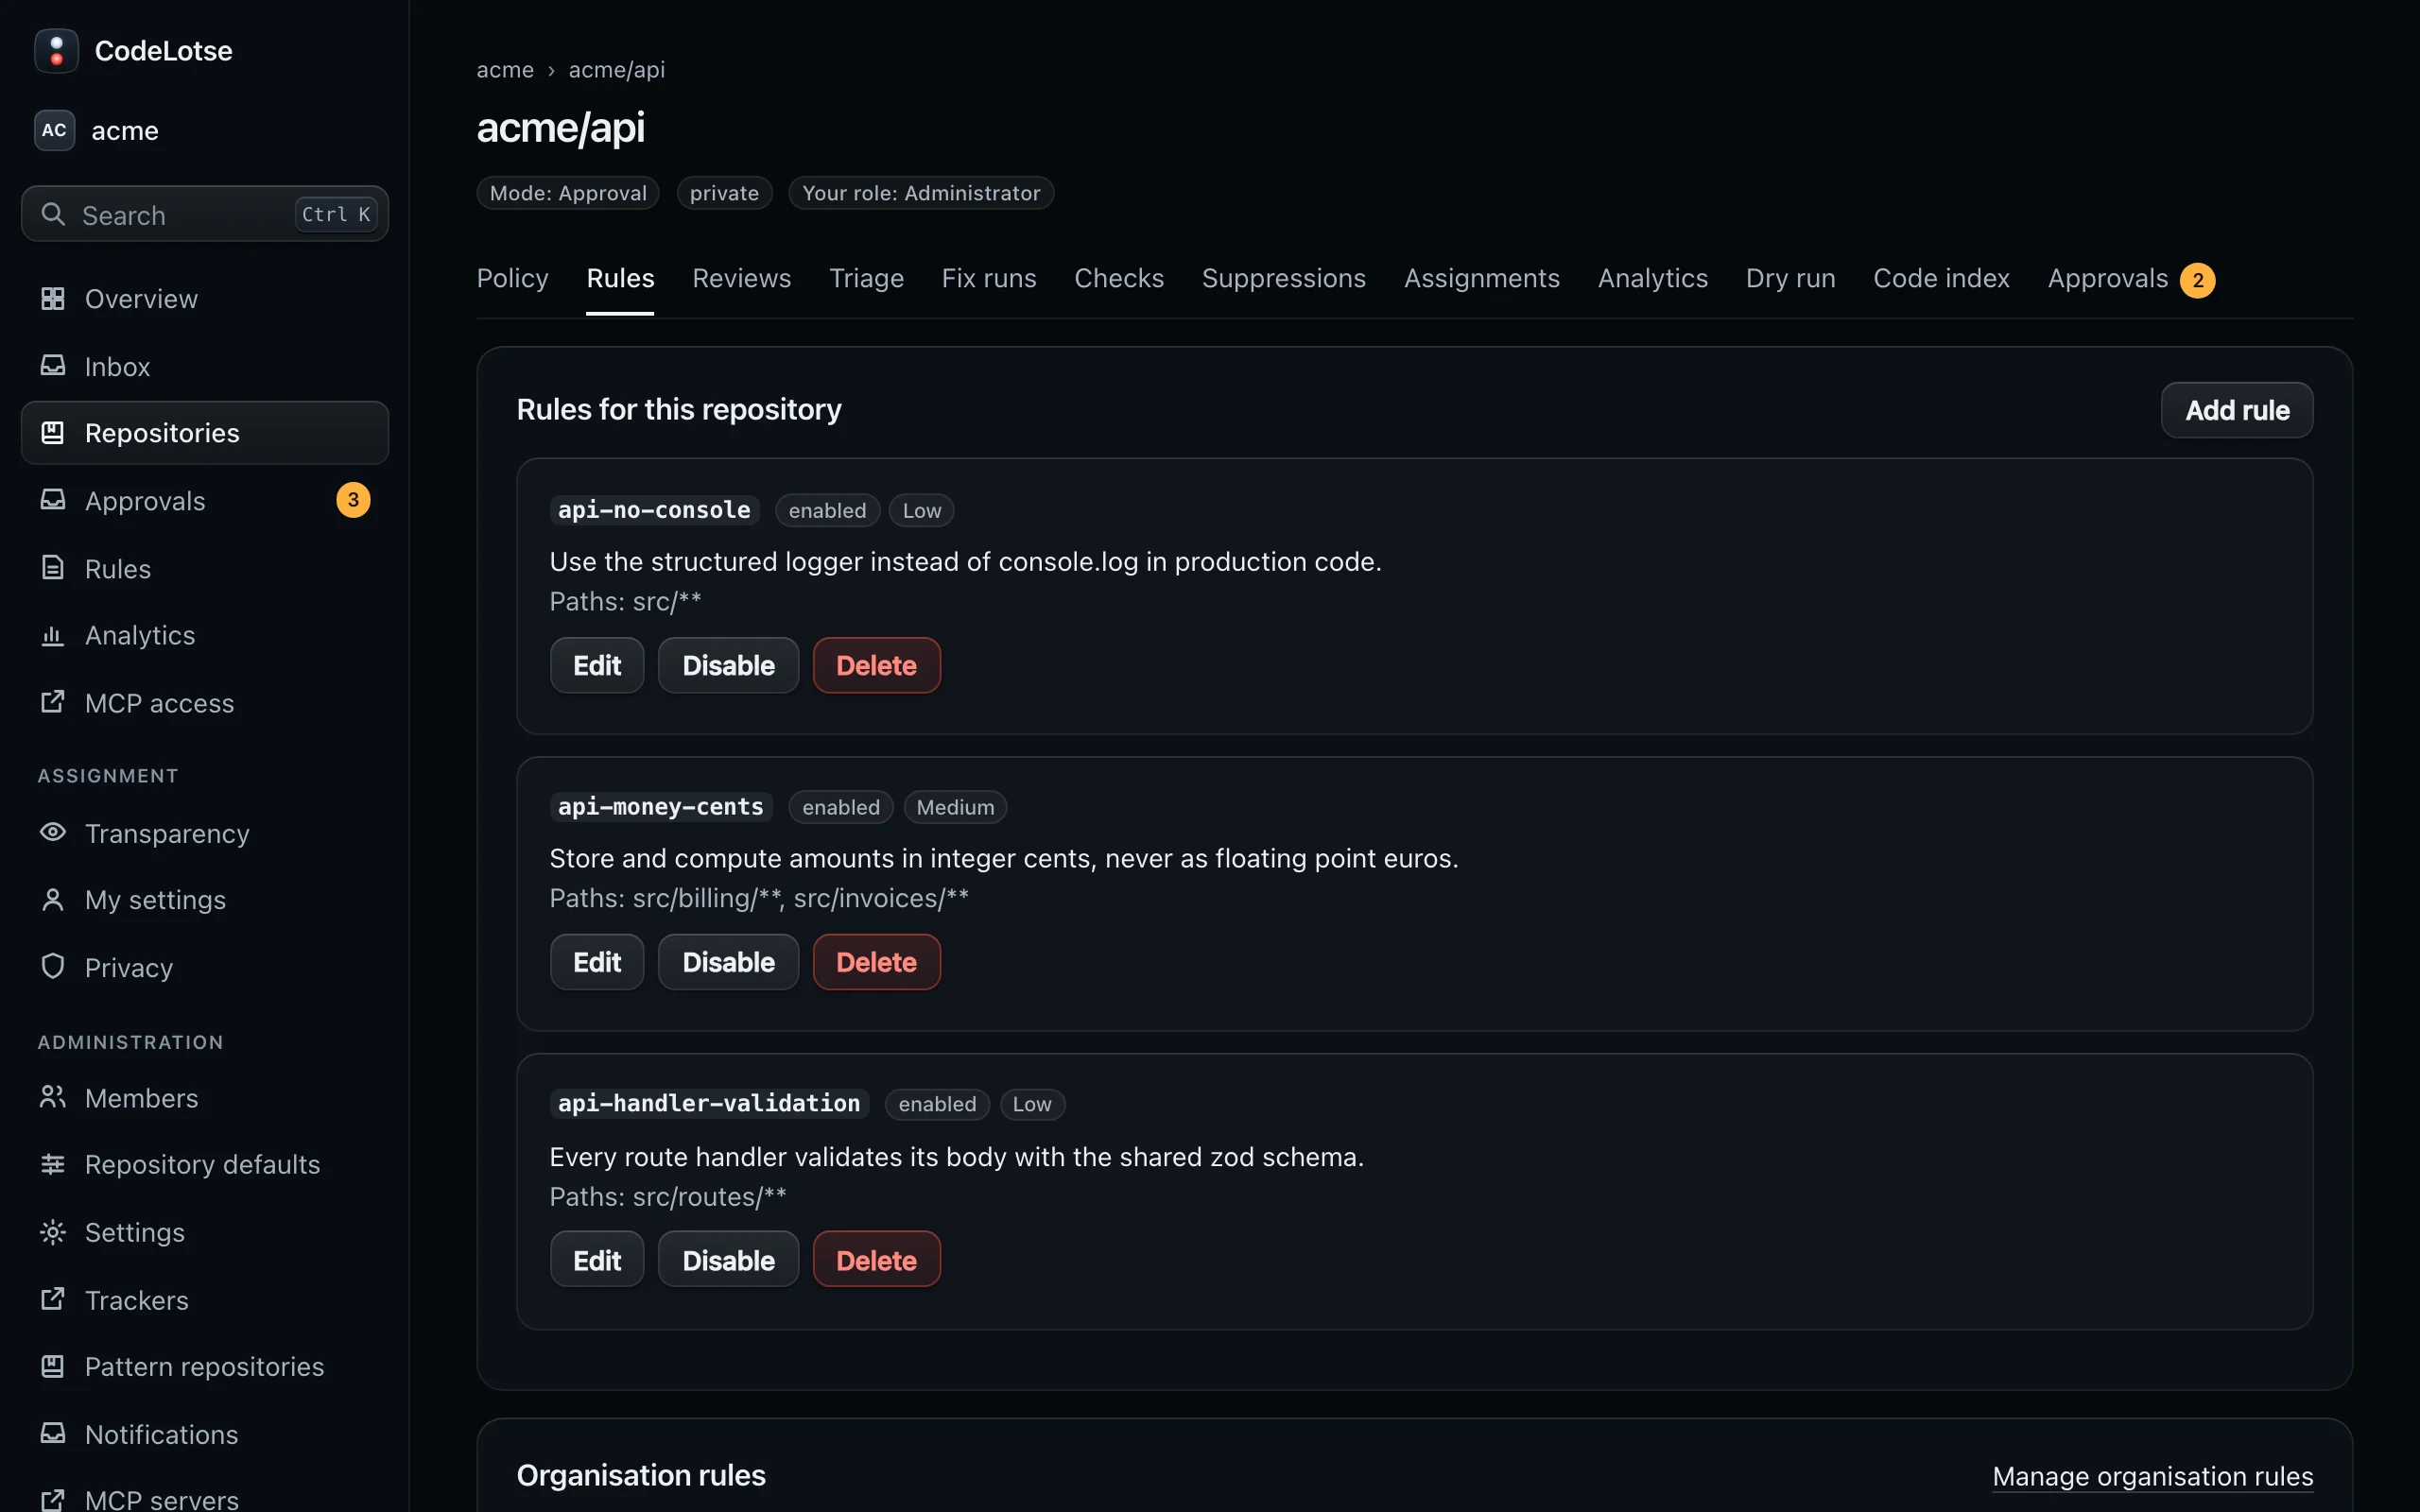Open Manage organisation rules link
Viewport: 2420px width, 1512px height.
pyautogui.click(x=2152, y=1476)
